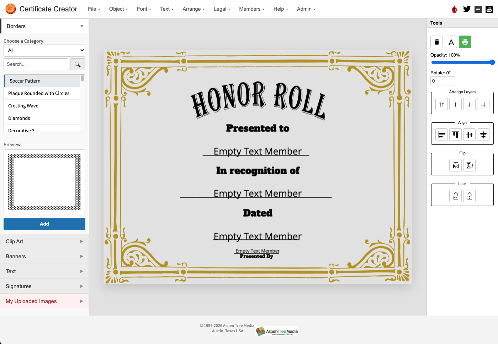Open the Members menu
Viewport: 498px width, 344px height.
pos(251,9)
